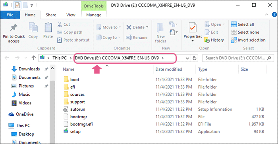Screen dimensions: 278x144
Task: Collapse the ribbon with the chevron
Action: pyautogui.click(x=266, y=15)
